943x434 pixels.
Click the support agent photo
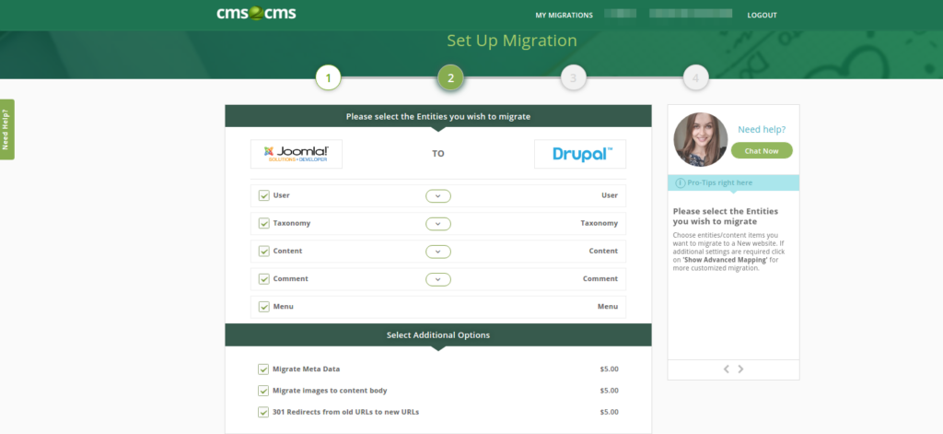click(701, 140)
